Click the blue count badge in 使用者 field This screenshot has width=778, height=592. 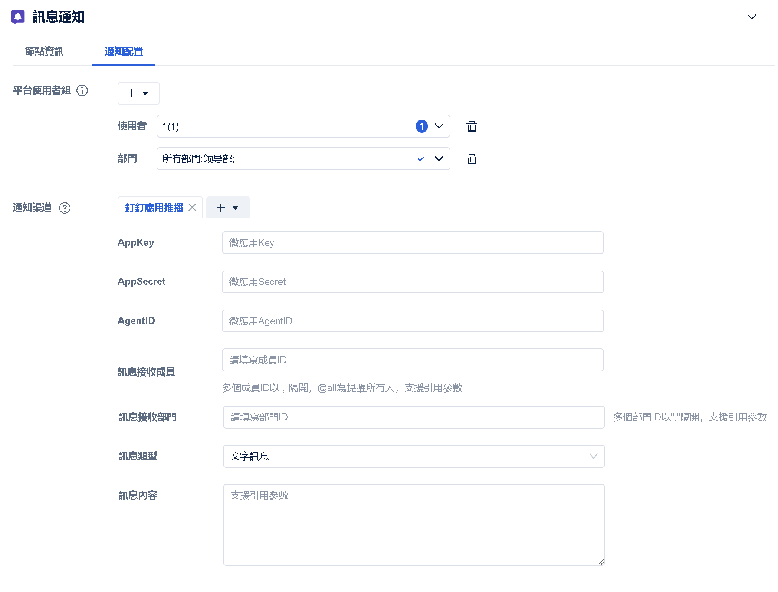click(421, 126)
